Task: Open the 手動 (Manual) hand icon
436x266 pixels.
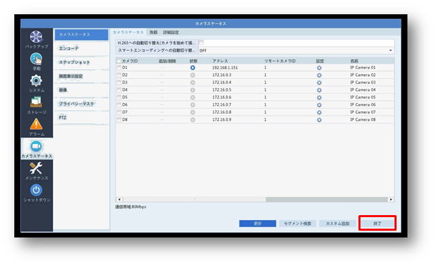Action: (x=36, y=59)
